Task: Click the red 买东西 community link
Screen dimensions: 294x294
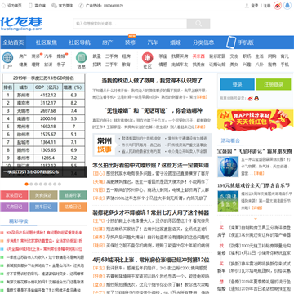Action: (x=198, y=56)
